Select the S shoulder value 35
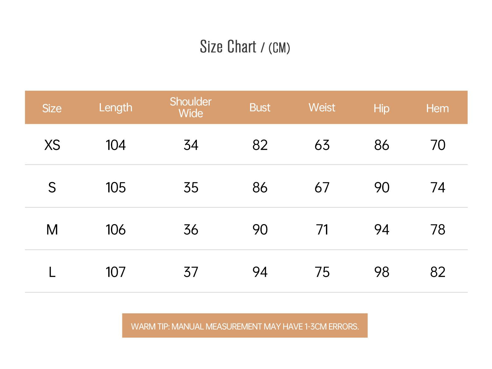492x369 pixels. (x=191, y=188)
